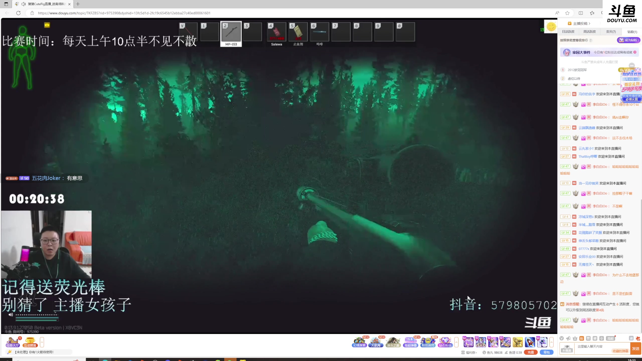The width and height of the screenshot is (642, 361).
Task: Click the help icon beside 按照亲密度等级排行
Action: click(591, 40)
